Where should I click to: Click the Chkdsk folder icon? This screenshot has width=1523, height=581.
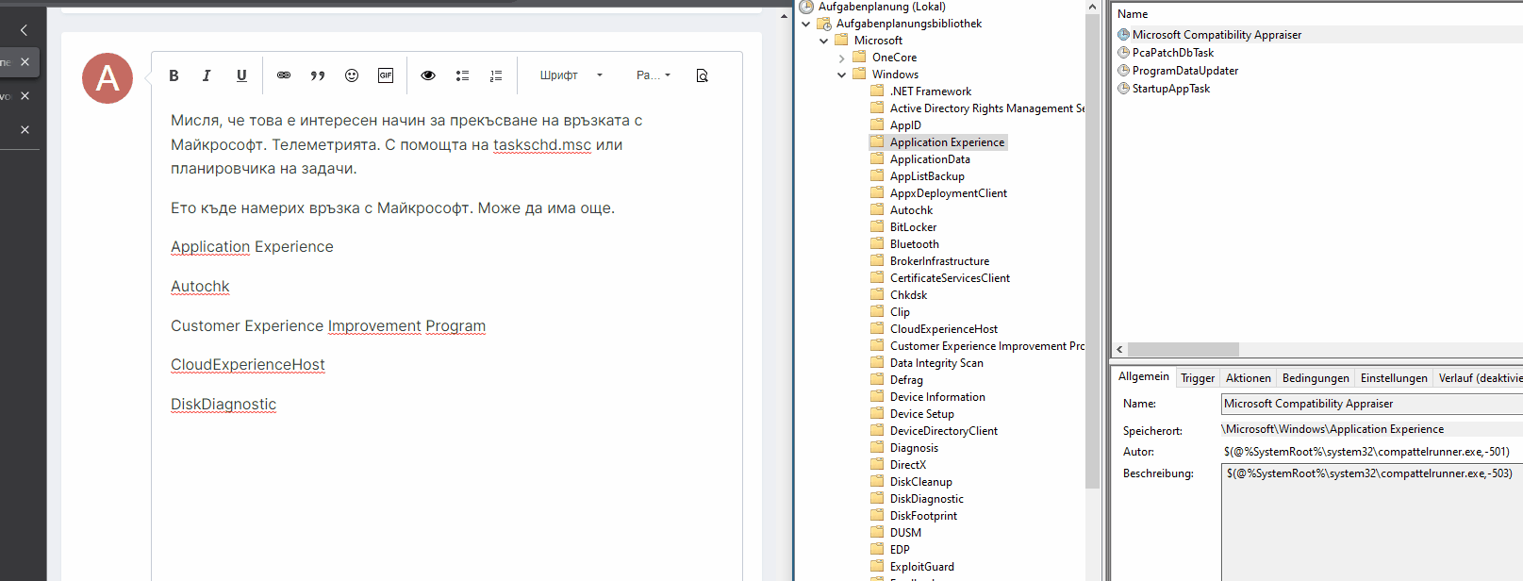(878, 294)
